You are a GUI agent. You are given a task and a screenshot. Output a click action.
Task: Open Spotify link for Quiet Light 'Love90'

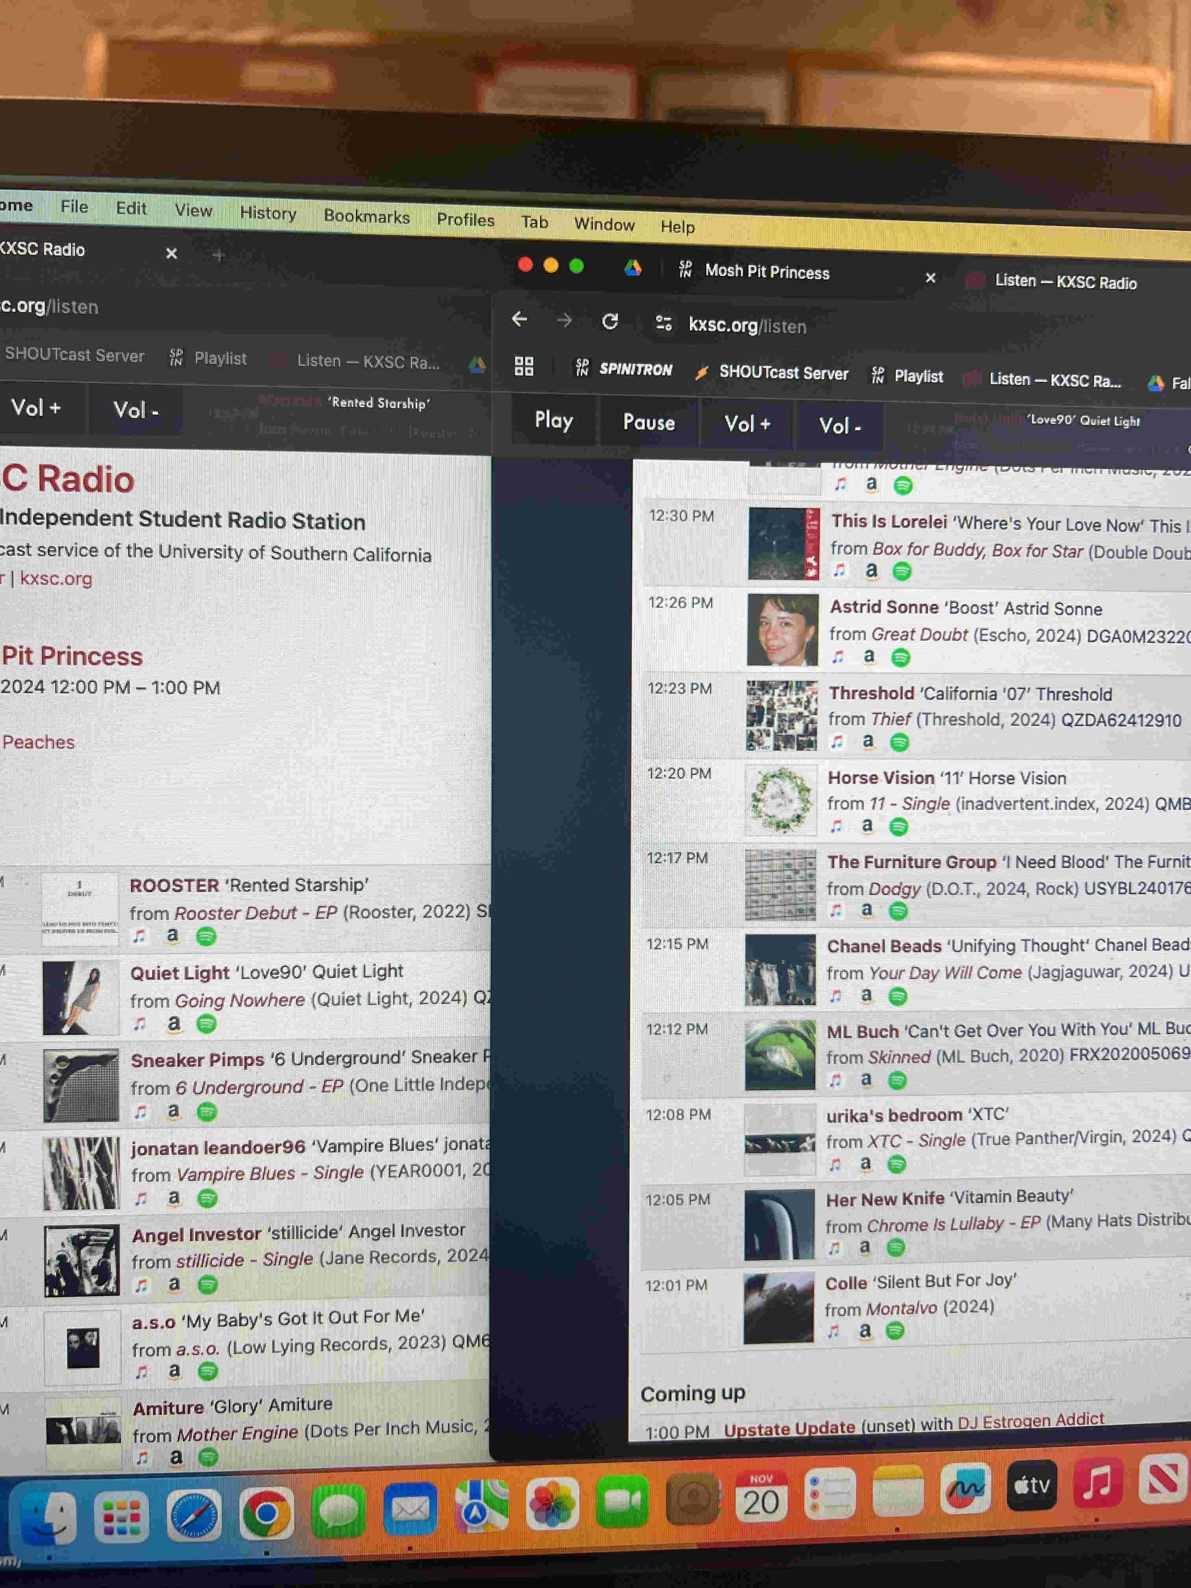(207, 1024)
